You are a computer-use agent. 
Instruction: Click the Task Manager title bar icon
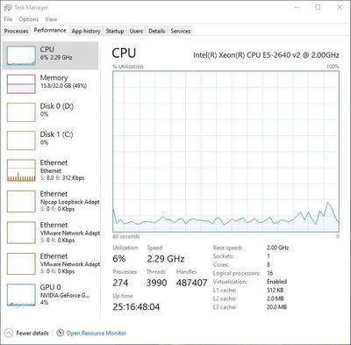[x=8, y=8]
